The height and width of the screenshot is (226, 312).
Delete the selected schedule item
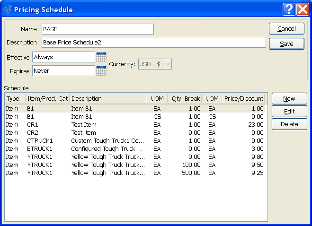tap(289, 124)
